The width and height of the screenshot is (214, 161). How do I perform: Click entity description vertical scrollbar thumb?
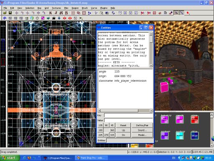151,39
